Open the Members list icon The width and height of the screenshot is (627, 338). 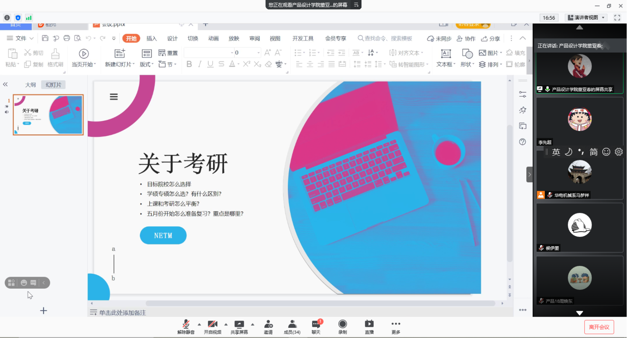tap(292, 324)
